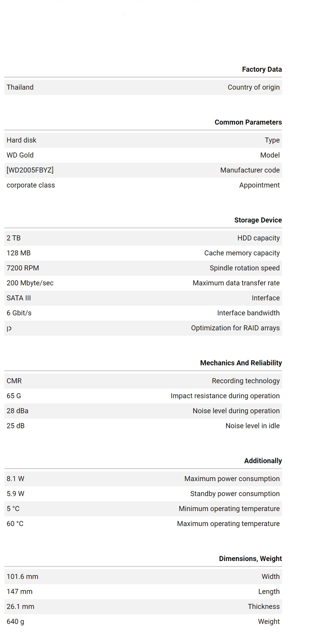Image resolution: width=309 pixels, height=638 pixels.
Task: Click the 'Maximum operating temperature' label
Action: (228, 524)
